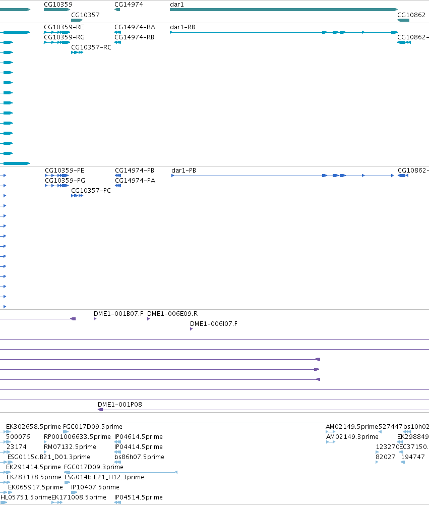Open EST label 194747

[x=413, y=457]
